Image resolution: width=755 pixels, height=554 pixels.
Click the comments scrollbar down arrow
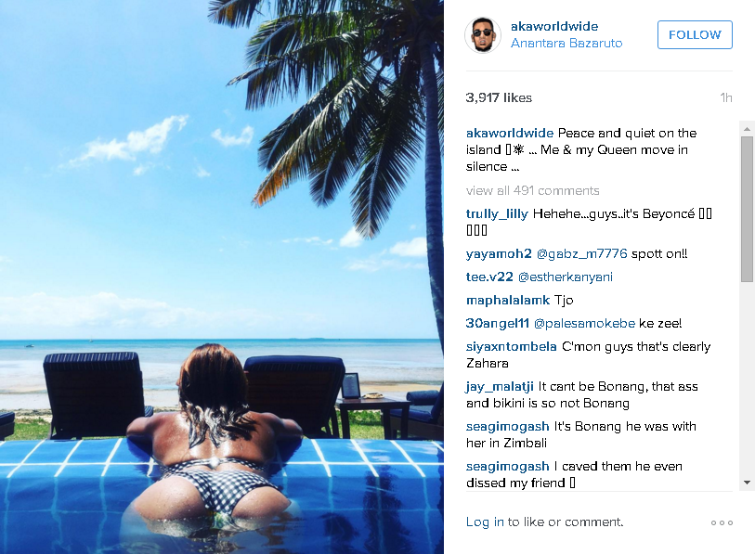click(747, 483)
